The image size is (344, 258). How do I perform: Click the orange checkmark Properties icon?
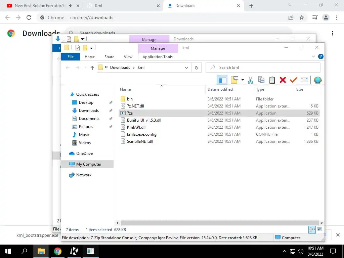click(293, 80)
